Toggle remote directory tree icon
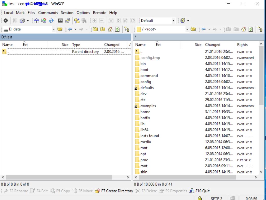 pos(260,29)
